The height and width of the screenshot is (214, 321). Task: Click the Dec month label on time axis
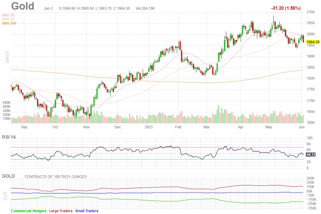coord(118,127)
